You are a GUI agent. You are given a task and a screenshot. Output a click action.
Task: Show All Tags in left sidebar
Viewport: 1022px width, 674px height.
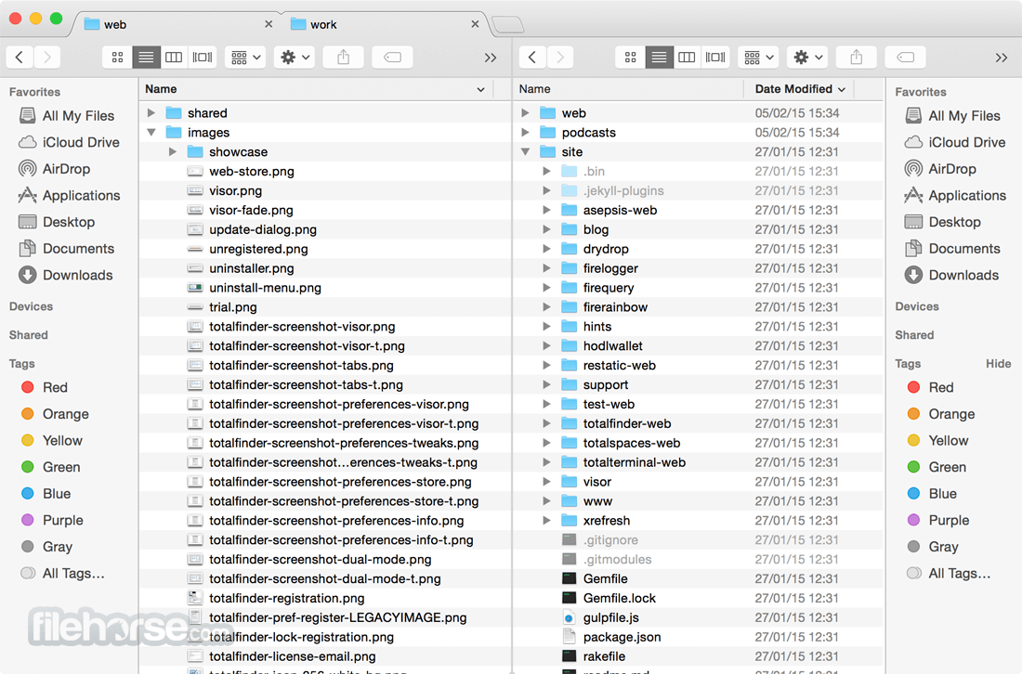[62, 573]
